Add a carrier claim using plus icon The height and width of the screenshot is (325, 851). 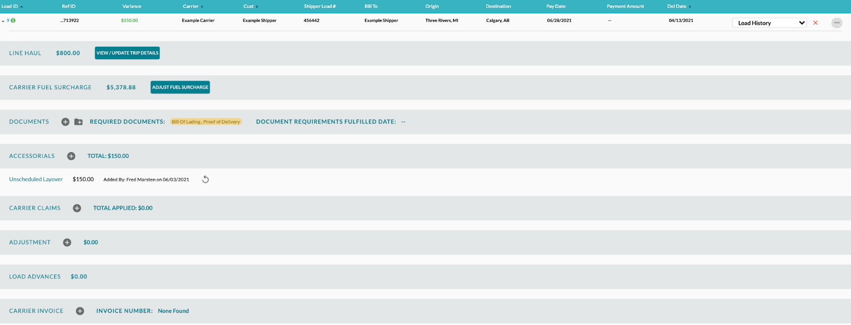77,208
